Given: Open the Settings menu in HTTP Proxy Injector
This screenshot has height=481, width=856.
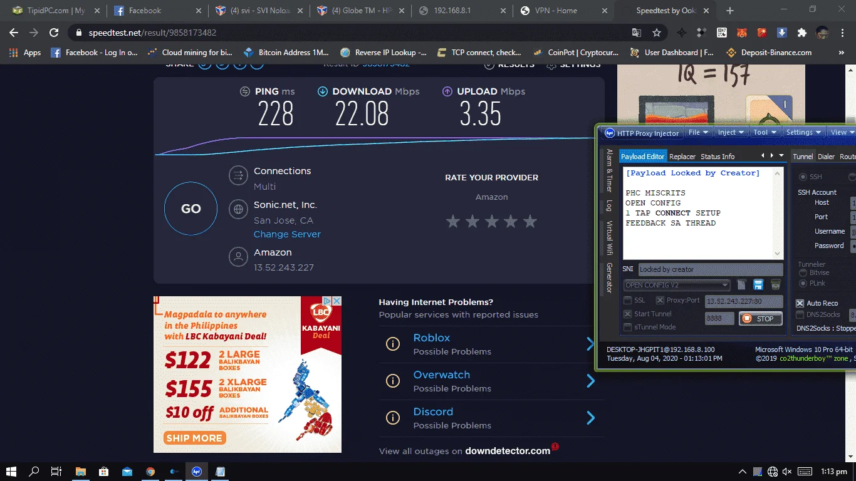Looking at the screenshot, I should coord(803,132).
